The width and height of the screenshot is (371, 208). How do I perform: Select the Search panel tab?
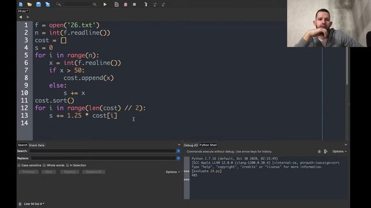point(23,145)
